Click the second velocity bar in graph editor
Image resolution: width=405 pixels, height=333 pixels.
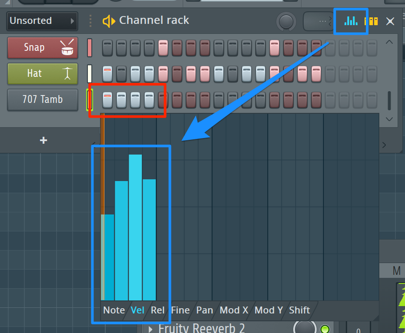click(121, 241)
